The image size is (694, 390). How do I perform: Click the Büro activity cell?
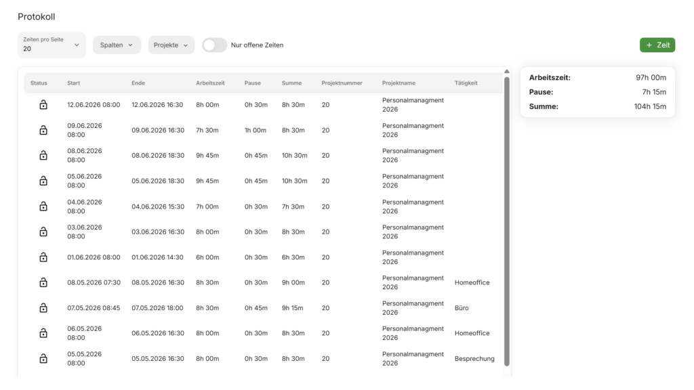[462, 308]
